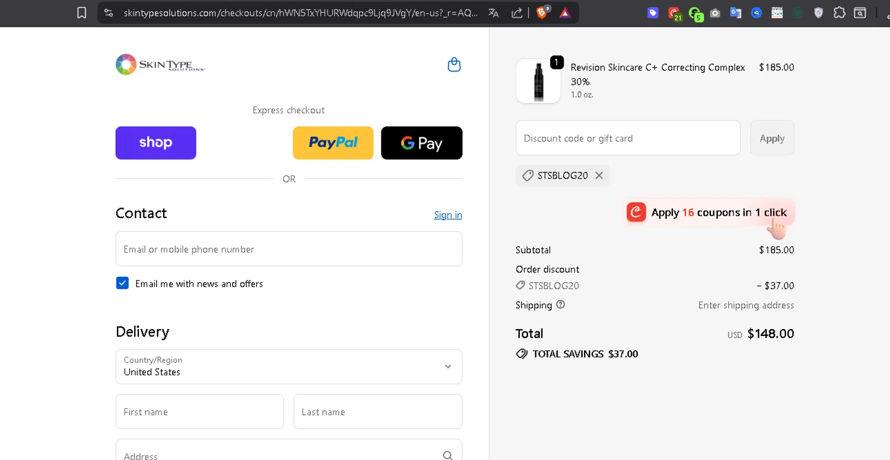Focus the Email or mobile phone field
890x460 pixels.
coord(289,249)
